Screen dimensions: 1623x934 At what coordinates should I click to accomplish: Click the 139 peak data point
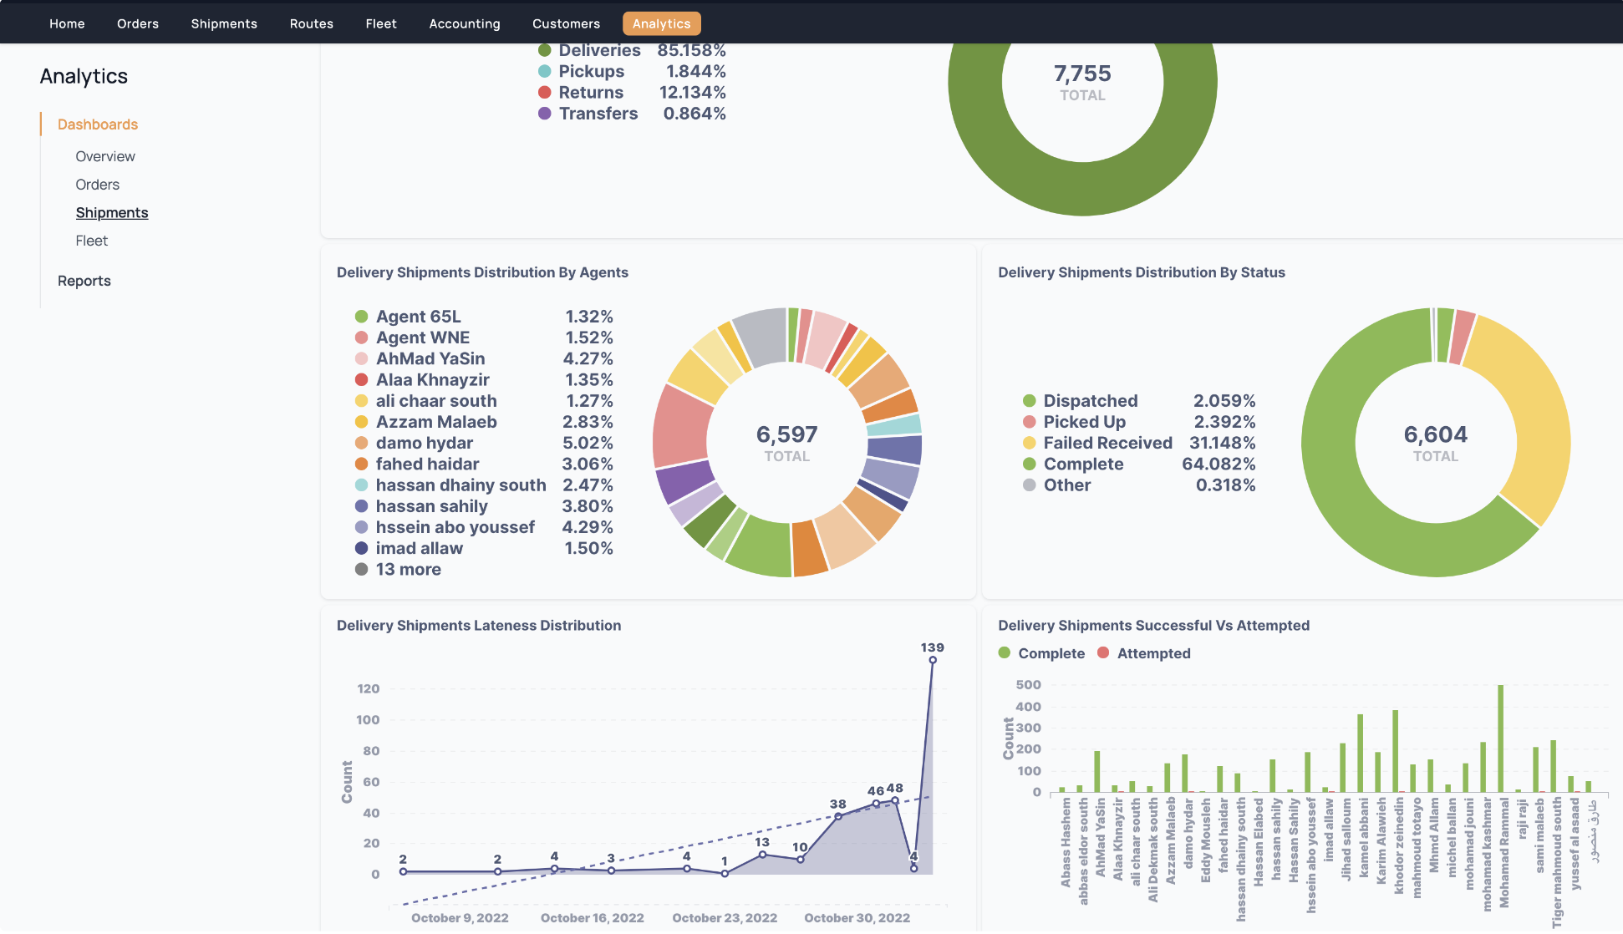933,660
